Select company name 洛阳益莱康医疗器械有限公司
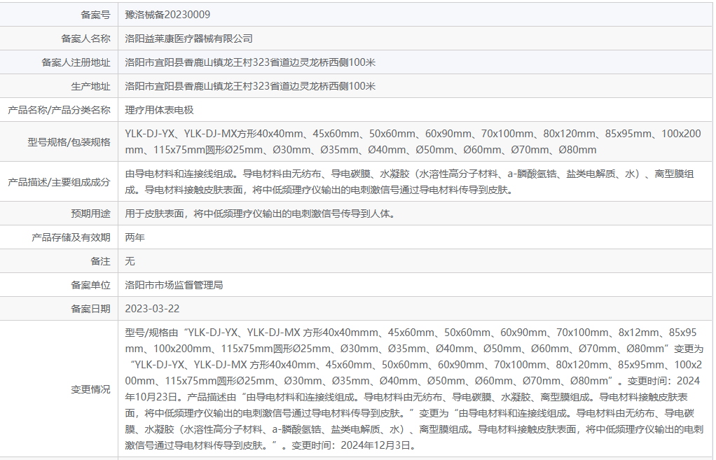The image size is (716, 460). click(x=189, y=39)
